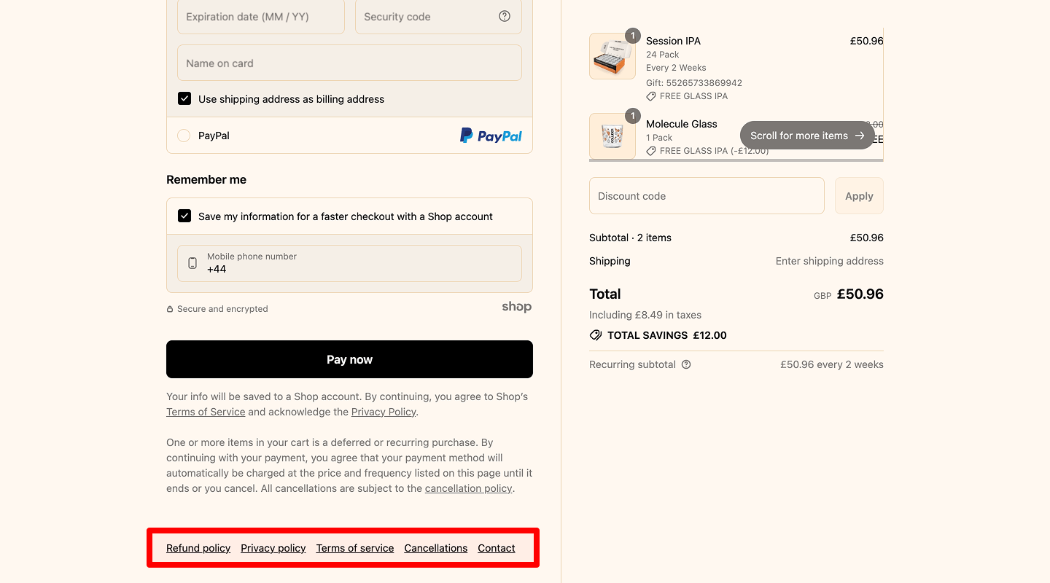The image size is (1050, 583).
Task: Click the PayPal logo
Action: (491, 136)
